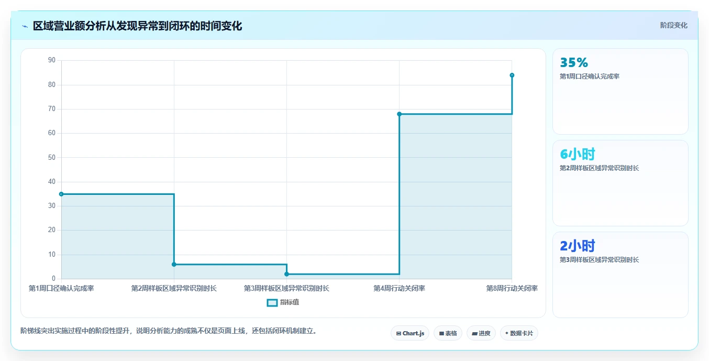Open the 2小时 metric card
Viewport: 709px width, 361px height.
click(621, 275)
